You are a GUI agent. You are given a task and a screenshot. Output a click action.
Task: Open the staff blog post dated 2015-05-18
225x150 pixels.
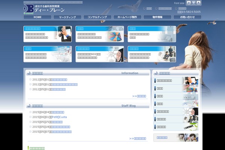pyautogui.click(x=61, y=127)
